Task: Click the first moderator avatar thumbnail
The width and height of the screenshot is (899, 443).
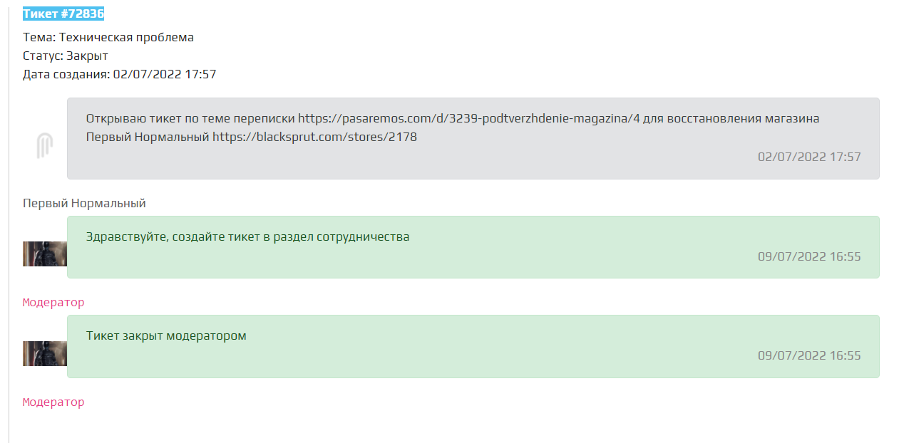Action: [x=45, y=254]
